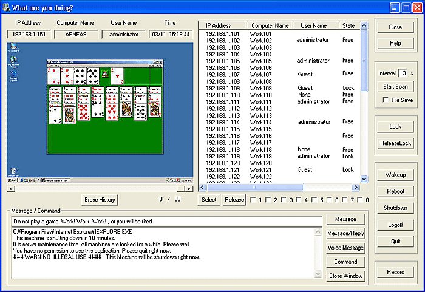Click the administrator user name field
The height and width of the screenshot is (292, 425).
pyautogui.click(x=124, y=35)
